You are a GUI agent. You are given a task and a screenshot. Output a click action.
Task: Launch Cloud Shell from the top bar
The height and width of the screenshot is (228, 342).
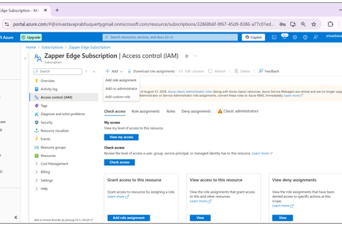274,37
